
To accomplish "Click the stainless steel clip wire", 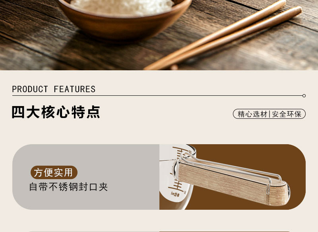I will (x=229, y=164).
